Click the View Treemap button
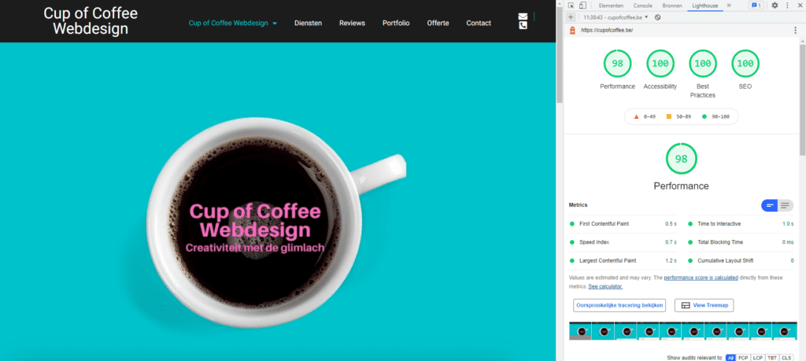 [704, 305]
